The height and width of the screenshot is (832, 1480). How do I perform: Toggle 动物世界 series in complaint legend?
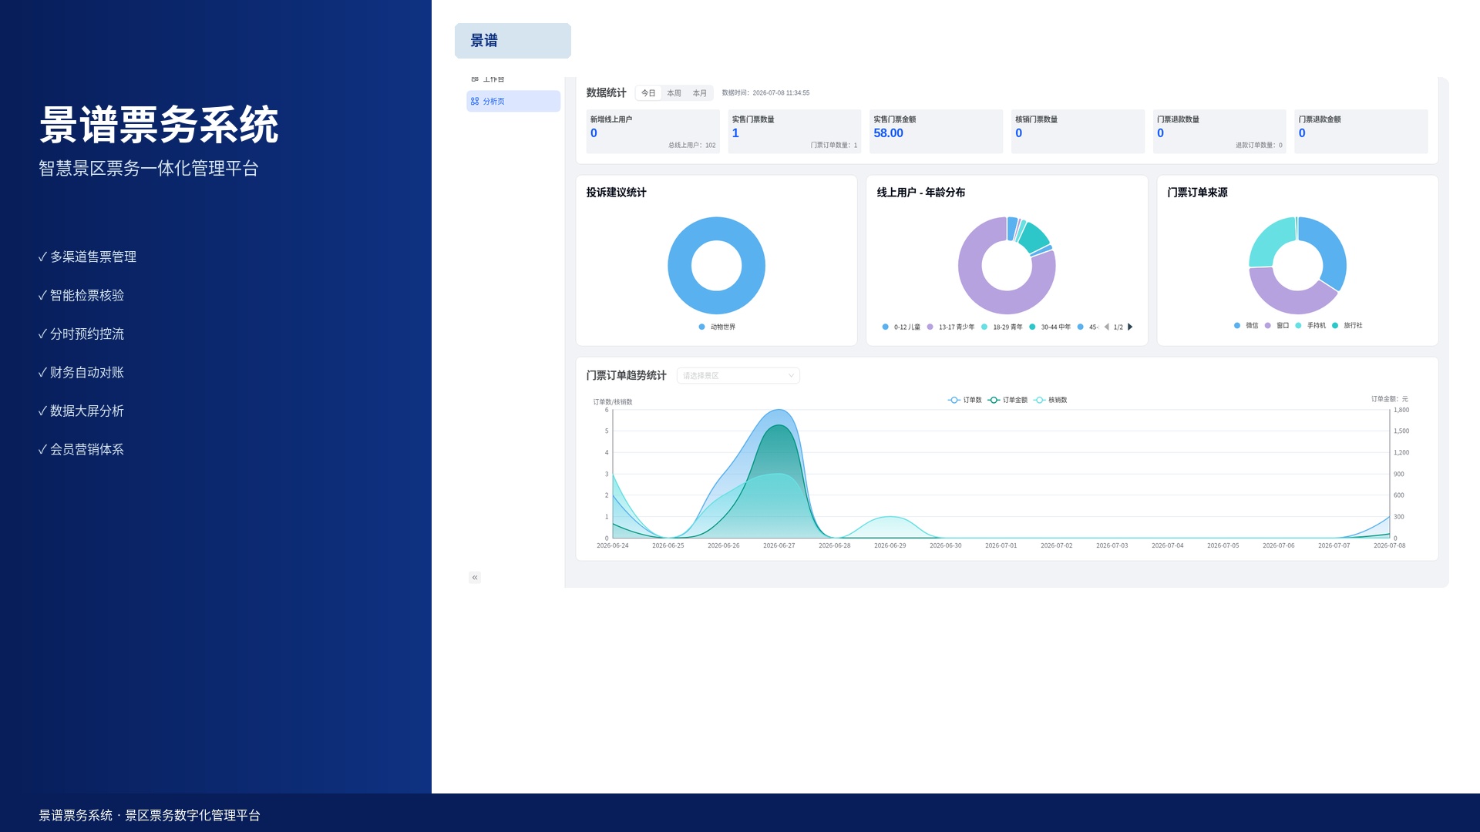tap(717, 327)
